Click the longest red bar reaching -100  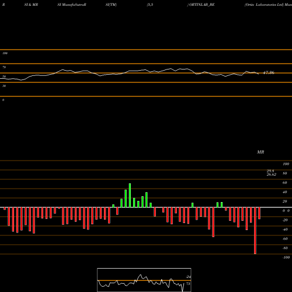point(255,231)
